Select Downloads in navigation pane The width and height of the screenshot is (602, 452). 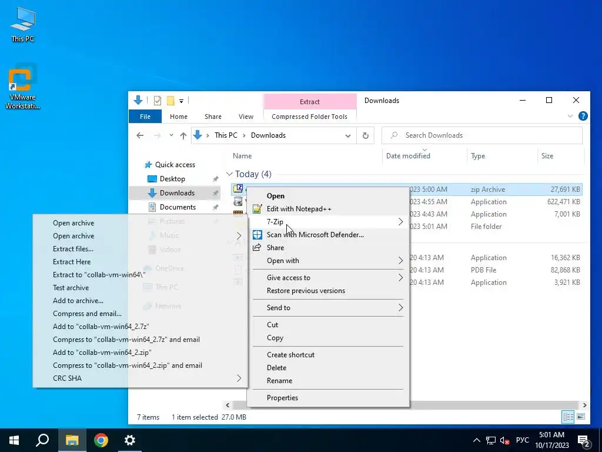pyautogui.click(x=177, y=193)
